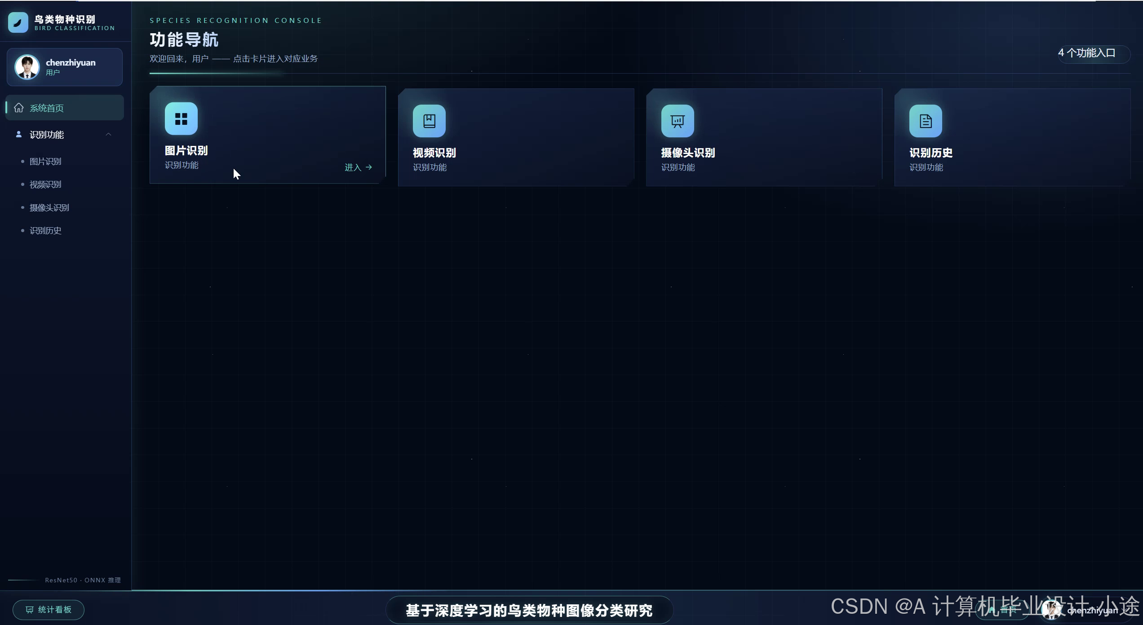Screen dimensions: 1143x625
Task: Open the 识别历史 card title
Action: point(931,153)
